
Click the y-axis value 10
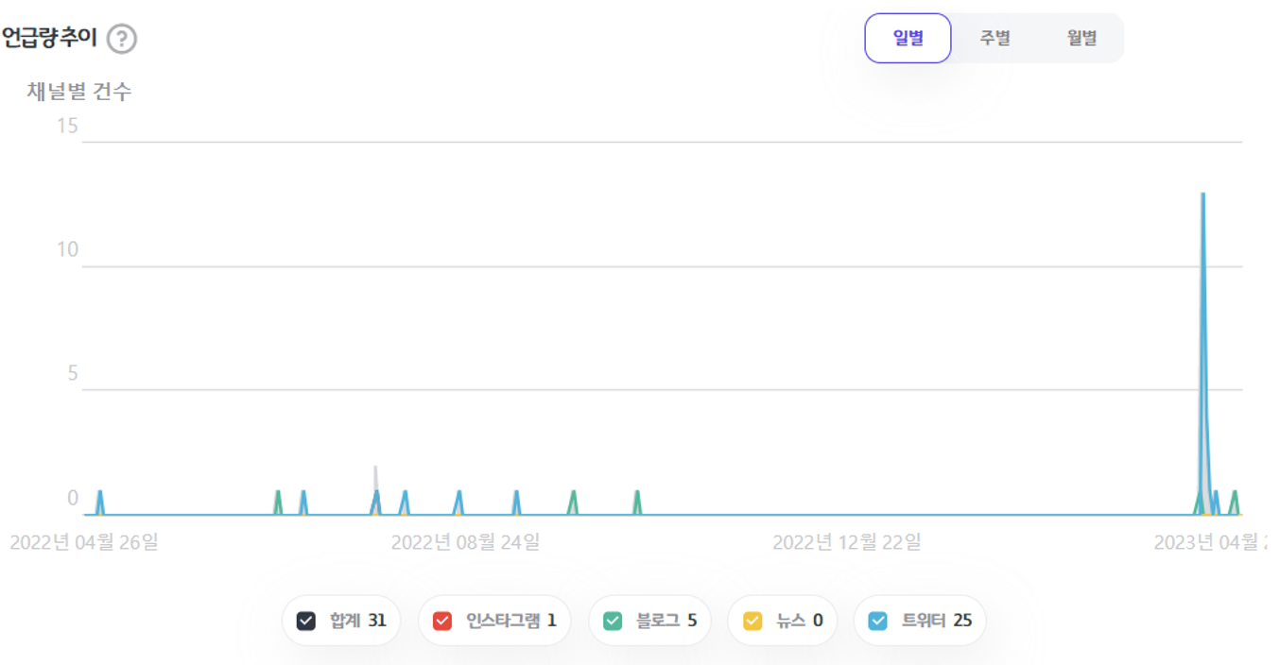tap(67, 250)
